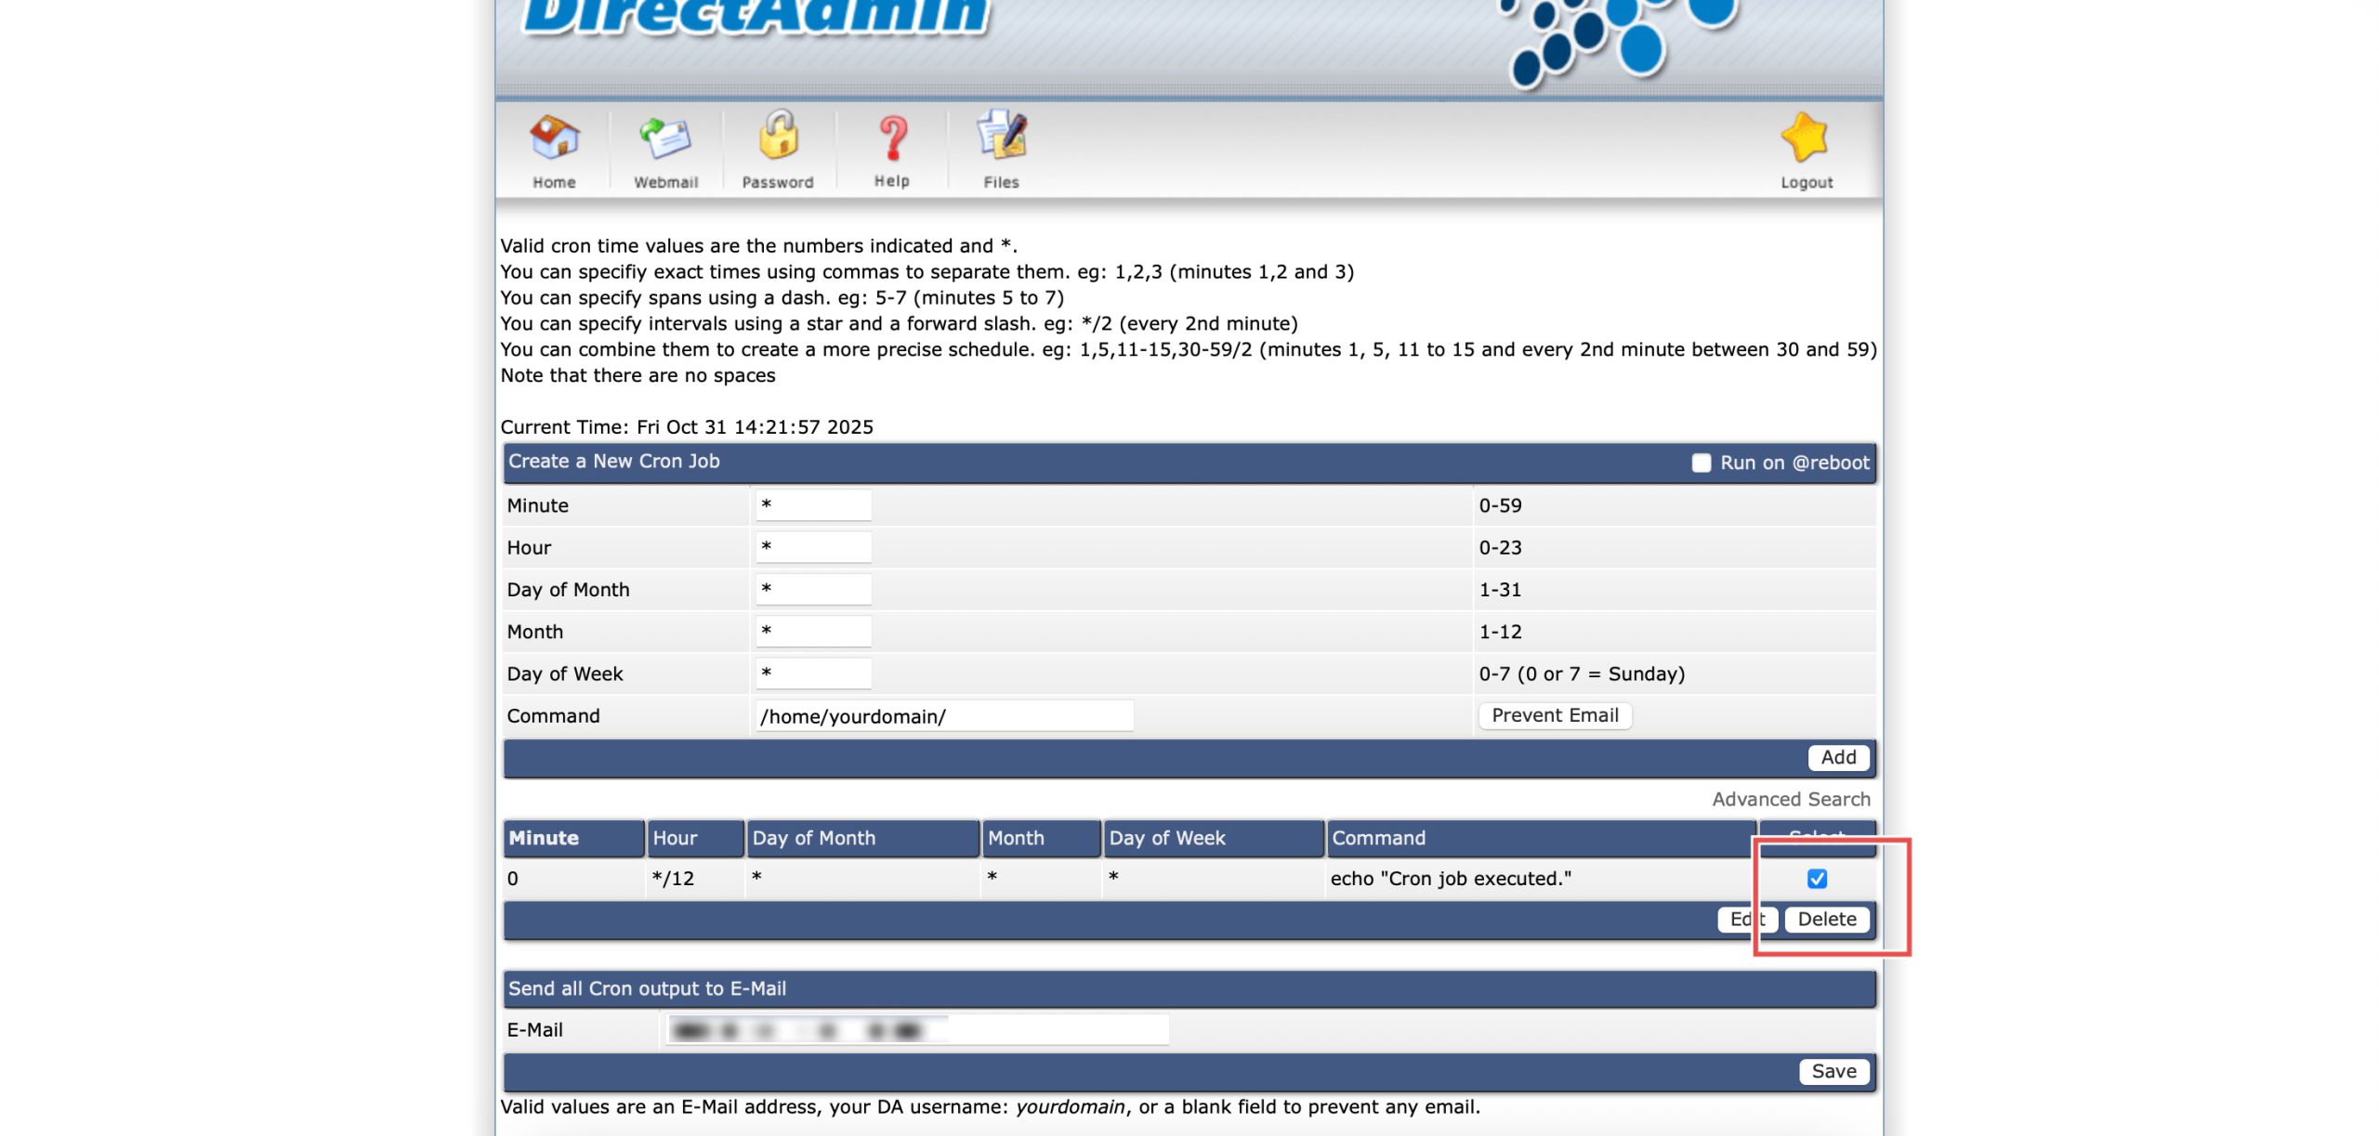
Task: Sort table by Minute column header
Action: (x=544, y=838)
